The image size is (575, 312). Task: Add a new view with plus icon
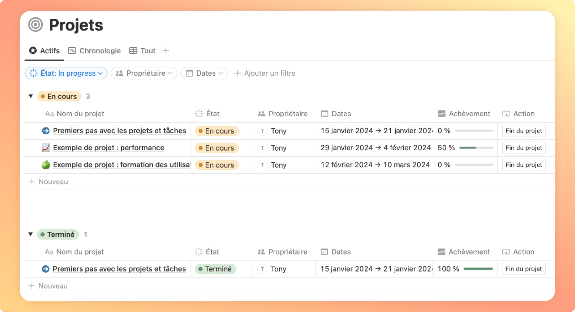(166, 50)
